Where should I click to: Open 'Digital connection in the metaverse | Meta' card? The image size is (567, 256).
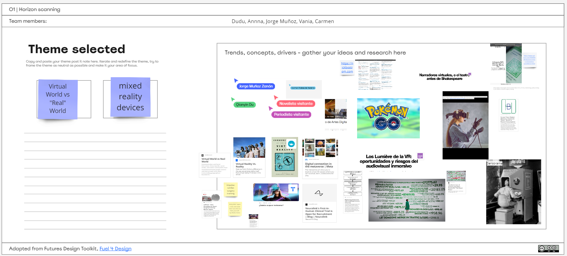point(320,159)
